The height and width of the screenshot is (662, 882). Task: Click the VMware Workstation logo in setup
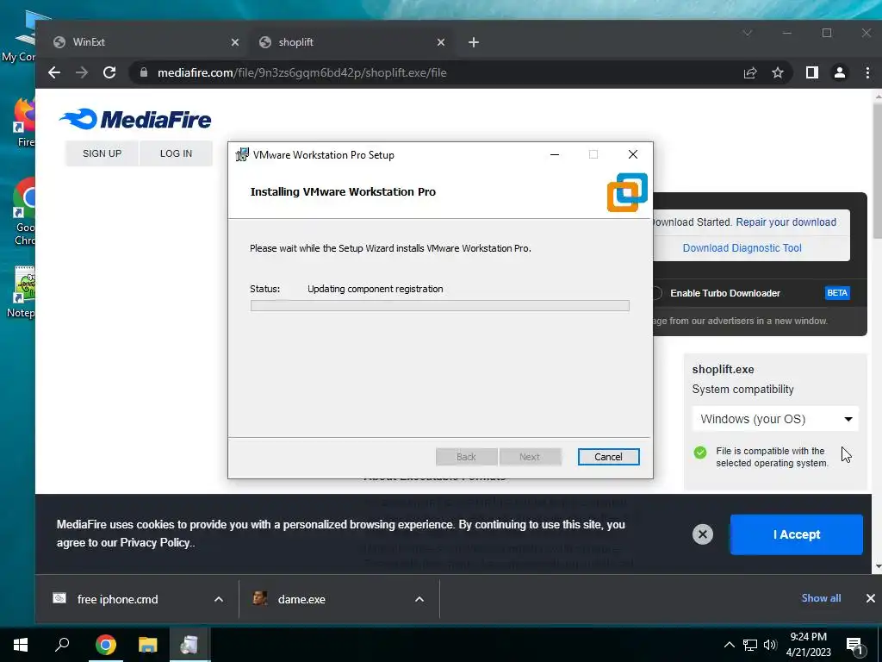click(x=627, y=192)
